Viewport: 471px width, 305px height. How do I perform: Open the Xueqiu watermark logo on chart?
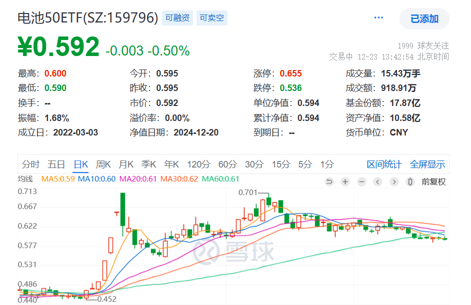(234, 252)
